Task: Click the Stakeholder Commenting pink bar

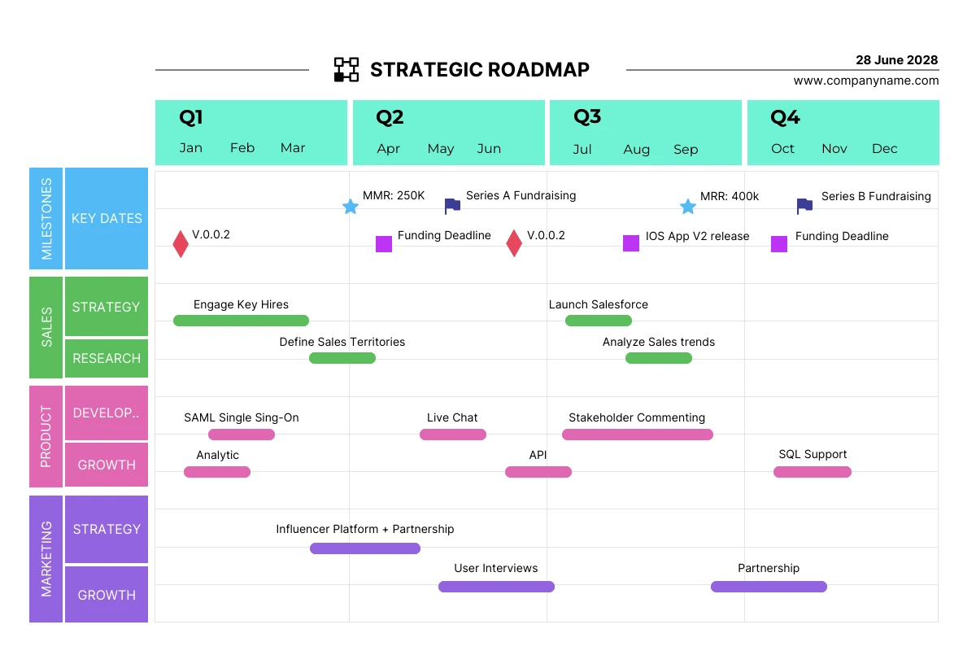Action: [x=638, y=435]
